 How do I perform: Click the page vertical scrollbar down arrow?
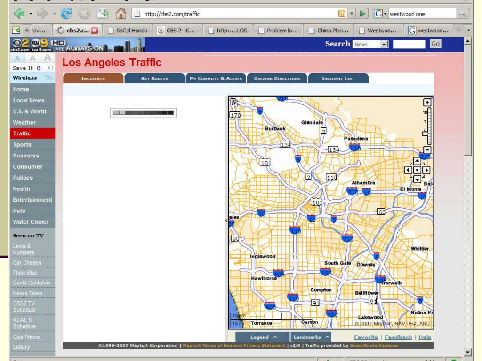pyautogui.click(x=467, y=353)
